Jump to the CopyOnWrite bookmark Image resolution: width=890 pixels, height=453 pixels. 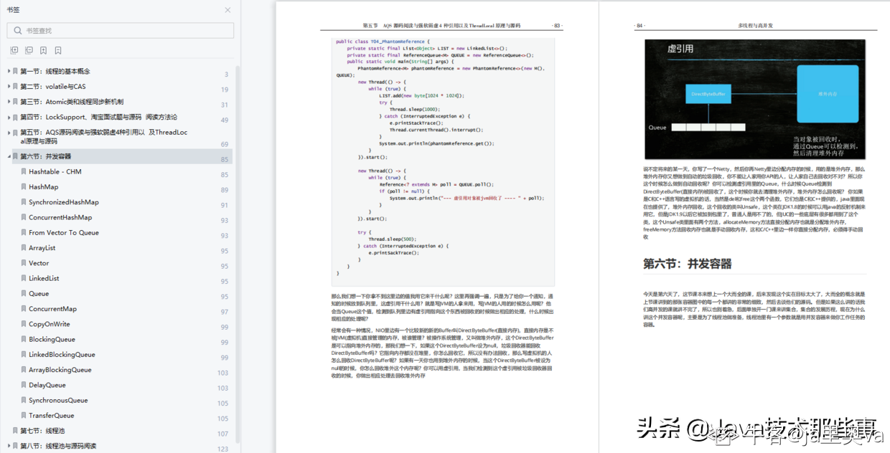click(50, 324)
